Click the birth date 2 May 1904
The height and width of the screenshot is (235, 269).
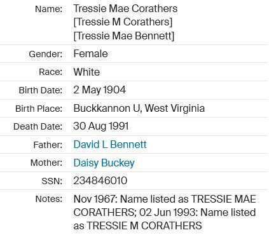click(99, 90)
